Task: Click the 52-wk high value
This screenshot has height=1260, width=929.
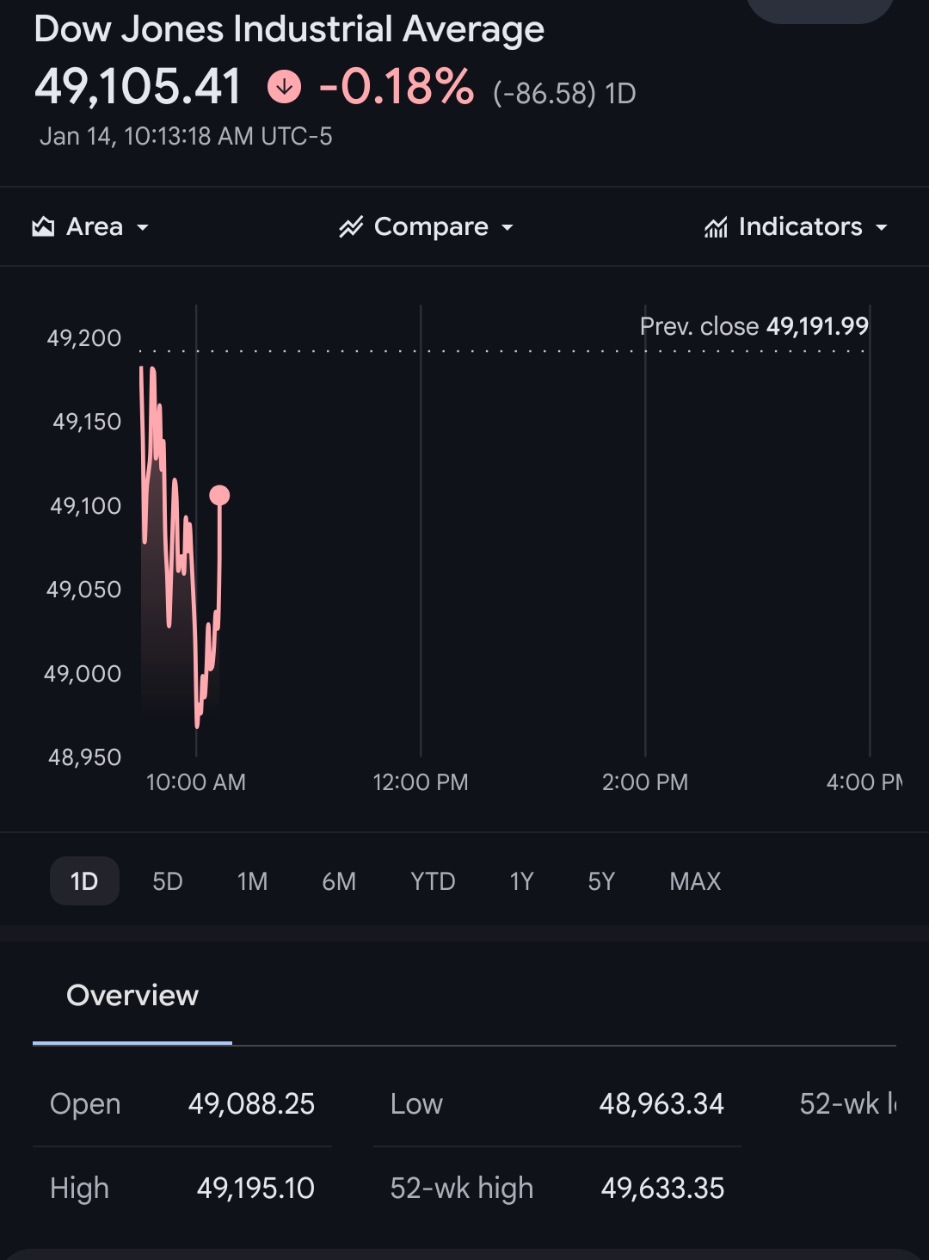Action: [662, 1189]
